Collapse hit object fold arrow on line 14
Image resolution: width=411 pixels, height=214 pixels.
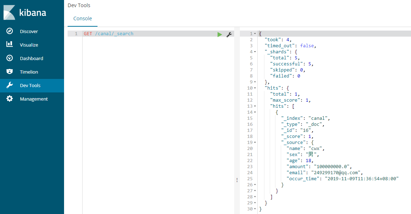(255, 112)
